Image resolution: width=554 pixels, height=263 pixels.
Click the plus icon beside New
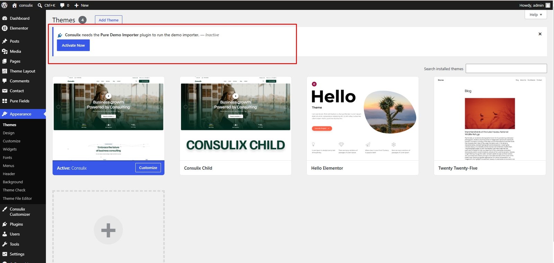click(x=77, y=5)
